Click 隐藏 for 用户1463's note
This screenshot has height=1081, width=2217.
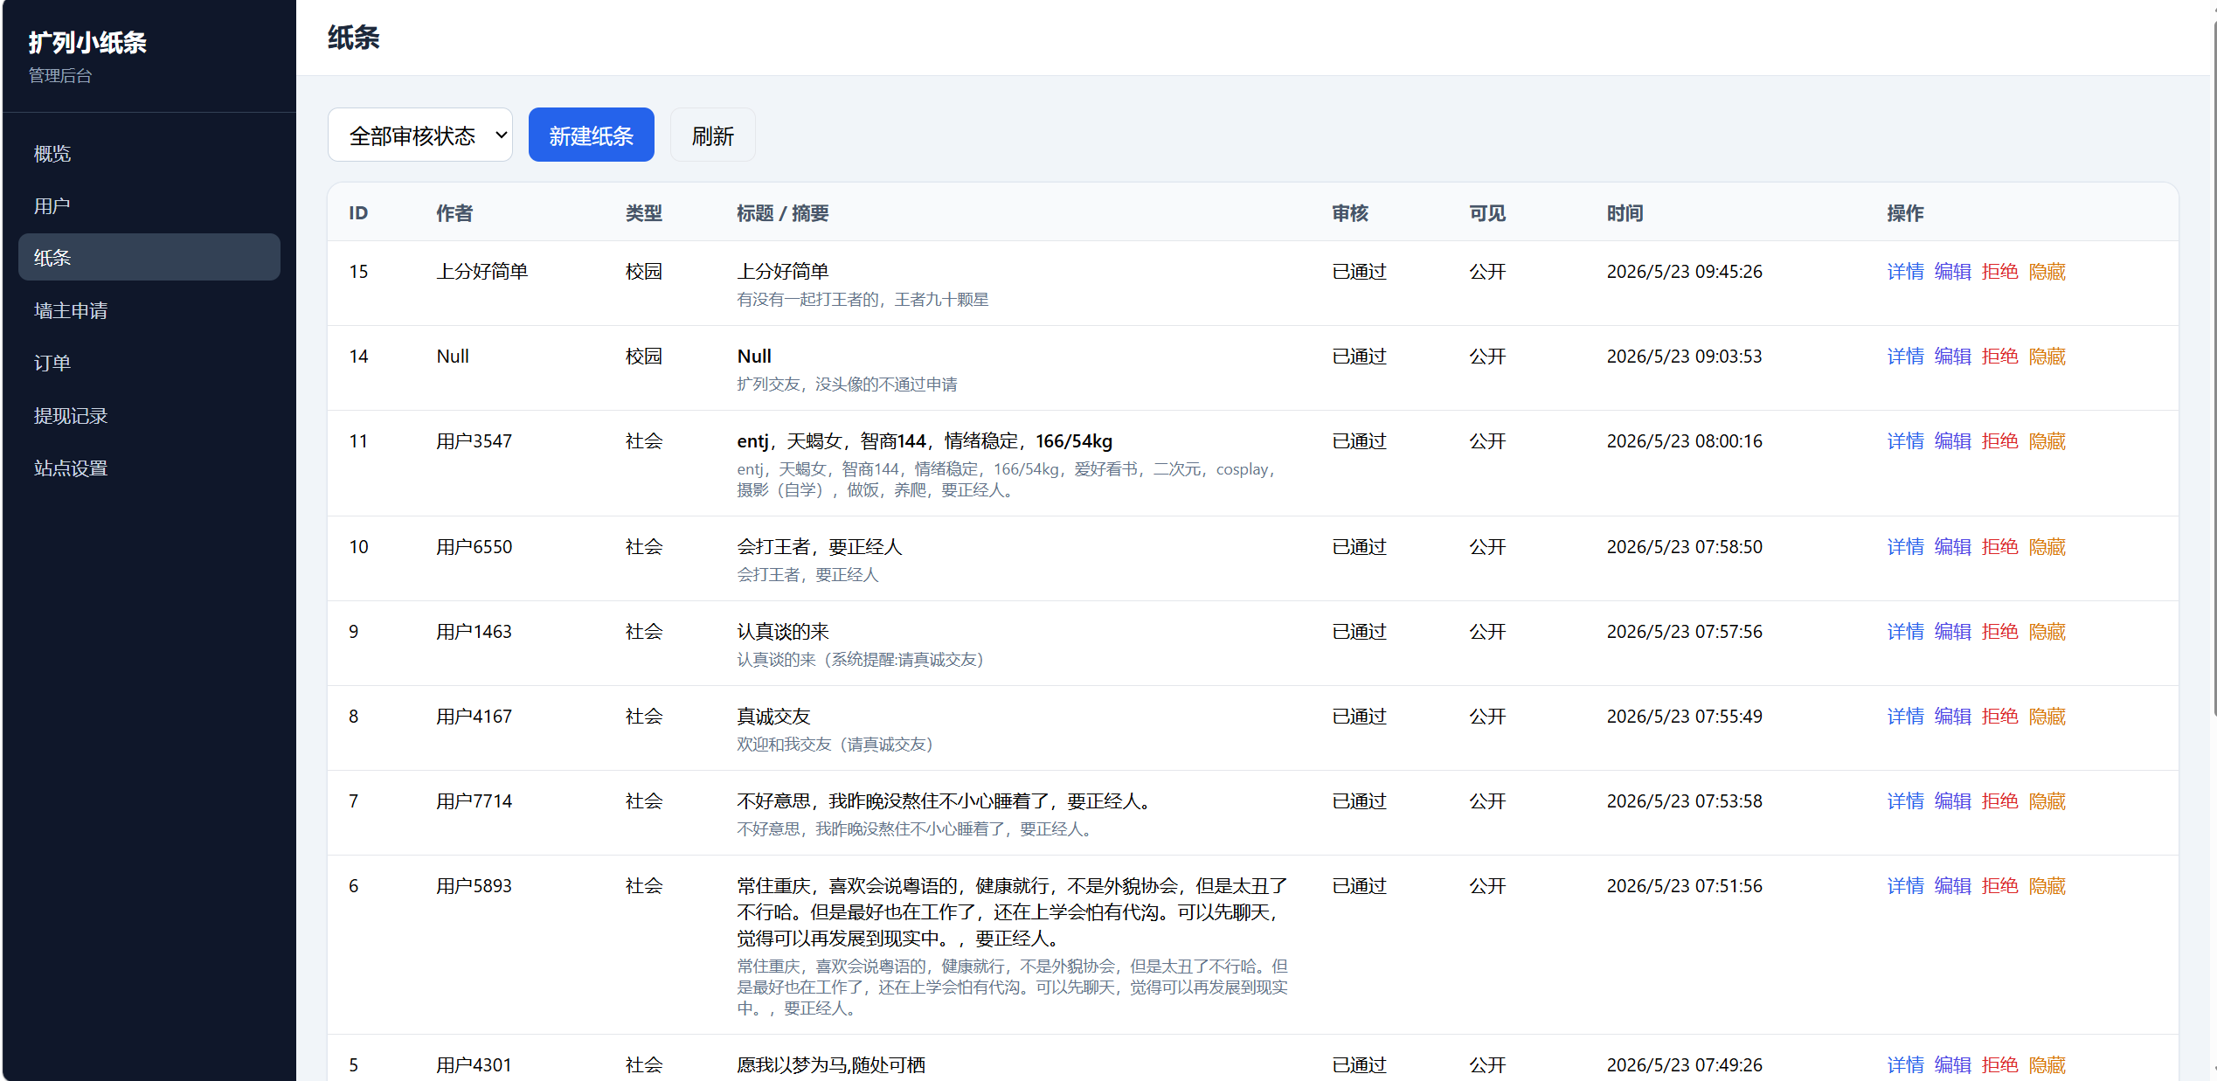pyautogui.click(x=2047, y=632)
